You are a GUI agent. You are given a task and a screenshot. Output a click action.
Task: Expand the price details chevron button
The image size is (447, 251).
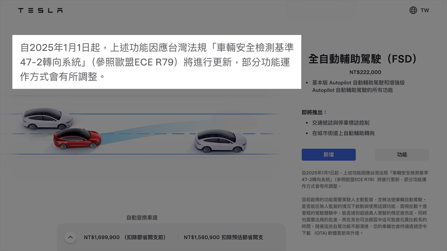[x=70, y=237]
